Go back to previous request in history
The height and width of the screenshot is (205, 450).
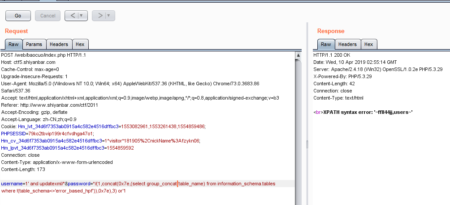(x=73, y=16)
